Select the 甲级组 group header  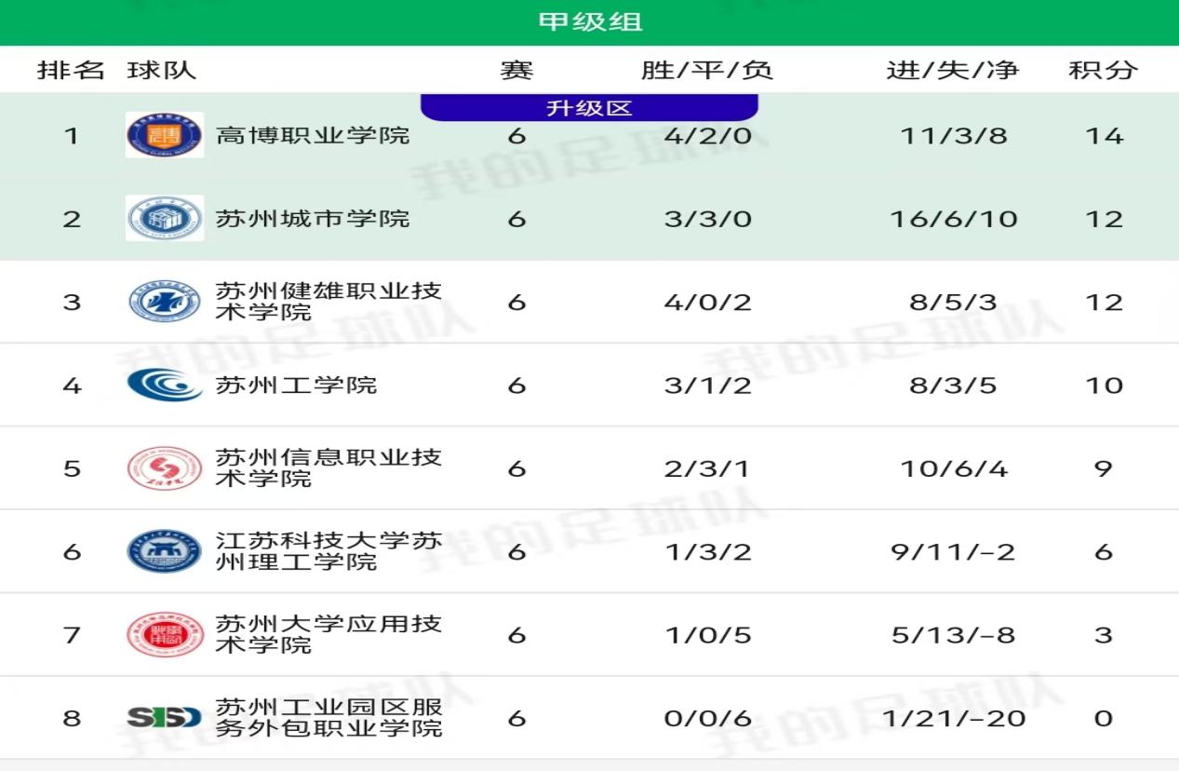coord(590,21)
